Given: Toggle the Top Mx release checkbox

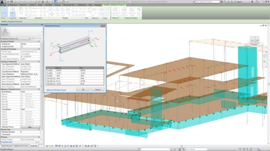Looking at the screenshot, I should click(22, 119).
